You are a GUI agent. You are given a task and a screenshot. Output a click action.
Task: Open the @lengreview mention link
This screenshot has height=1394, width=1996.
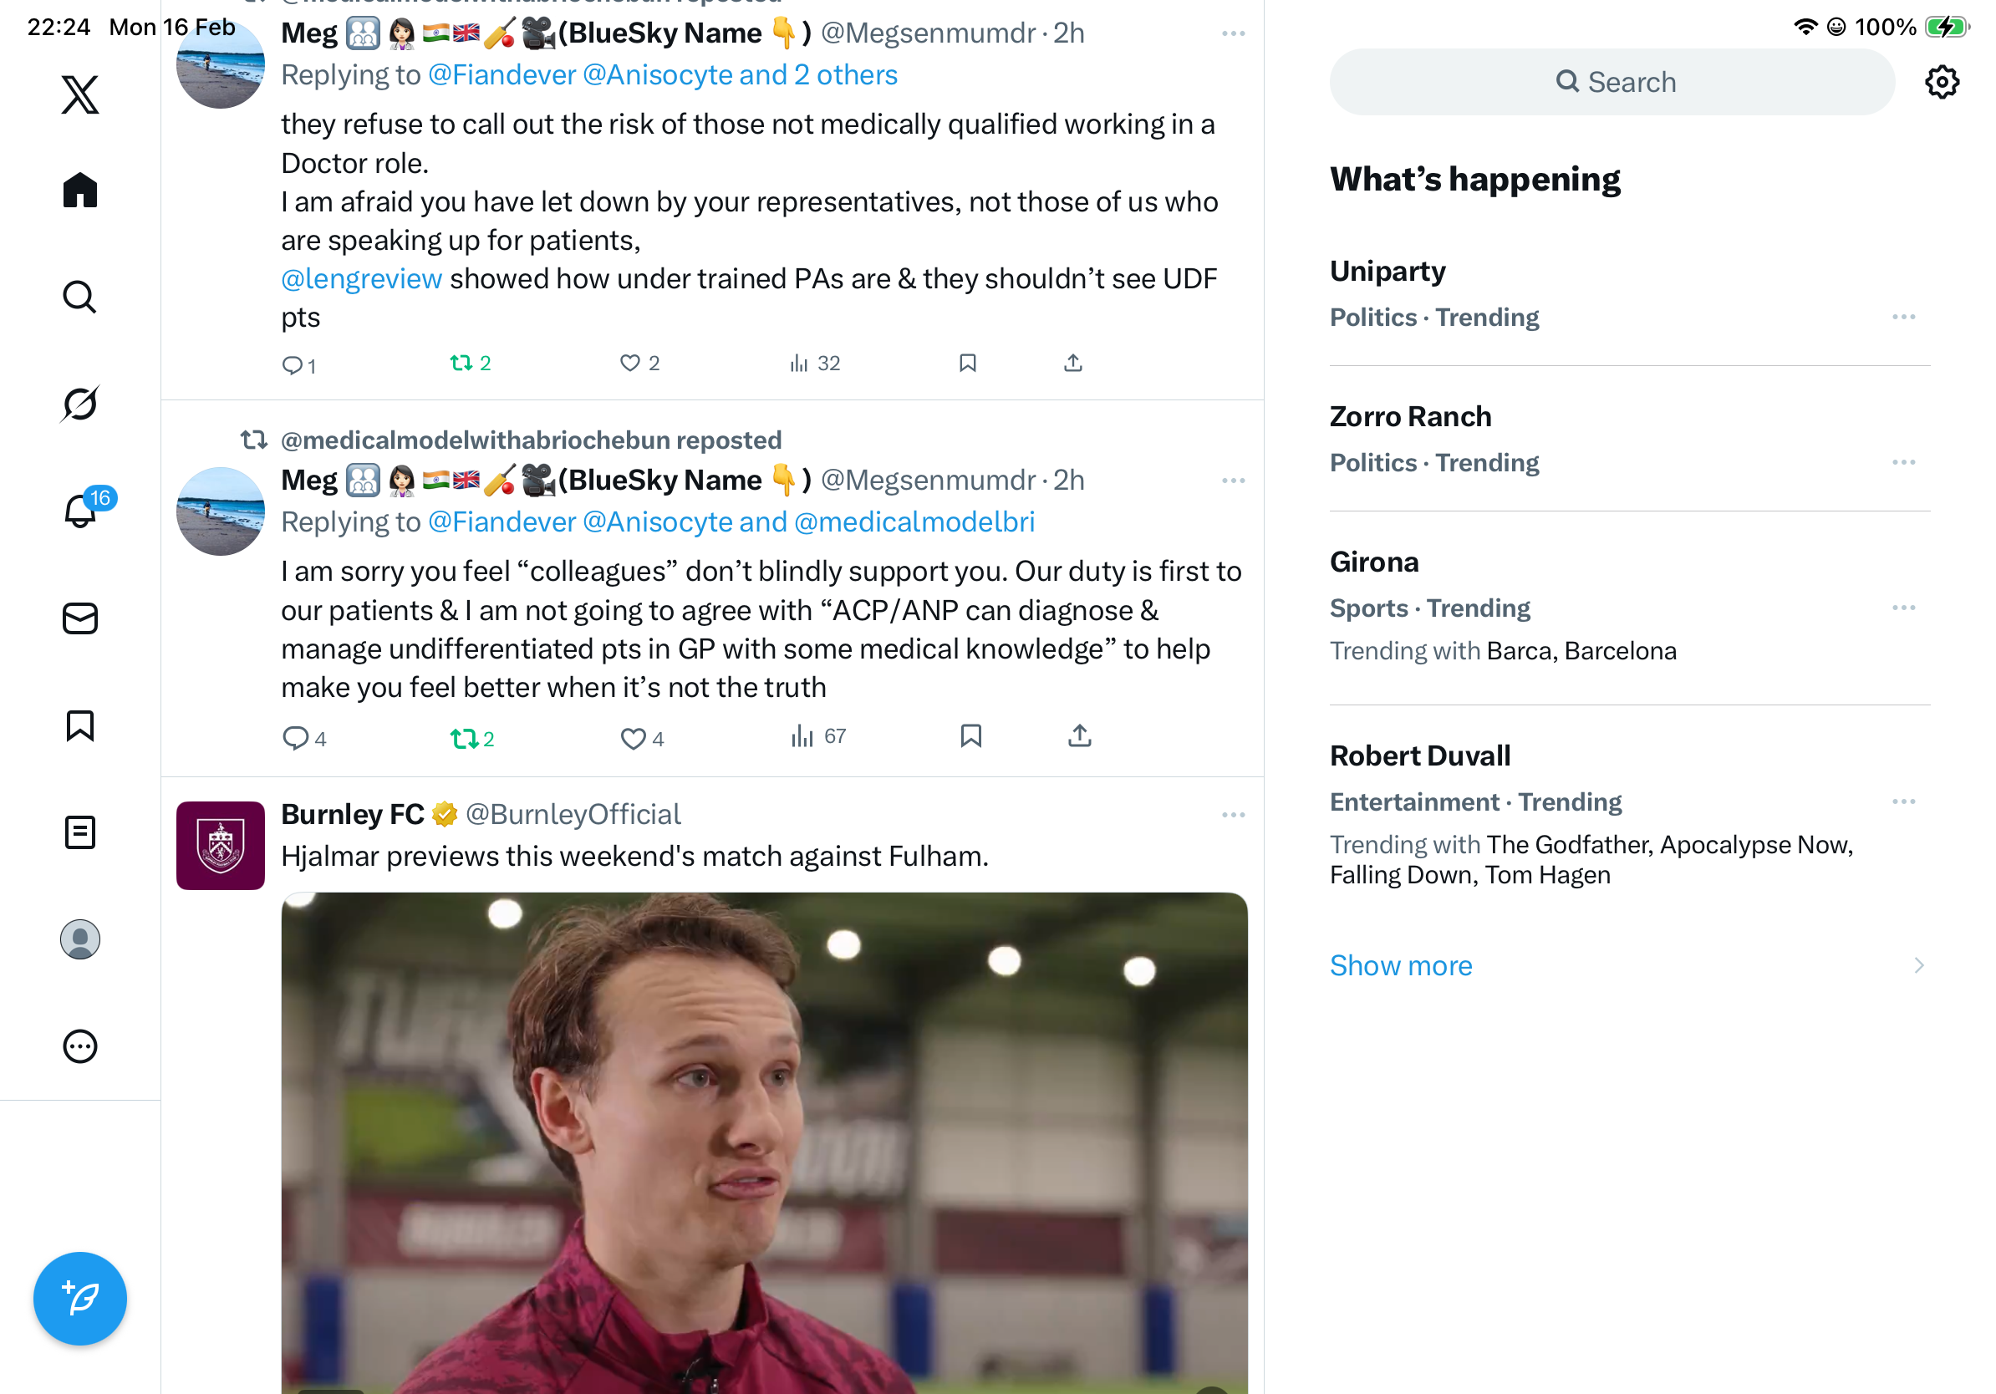coord(361,279)
